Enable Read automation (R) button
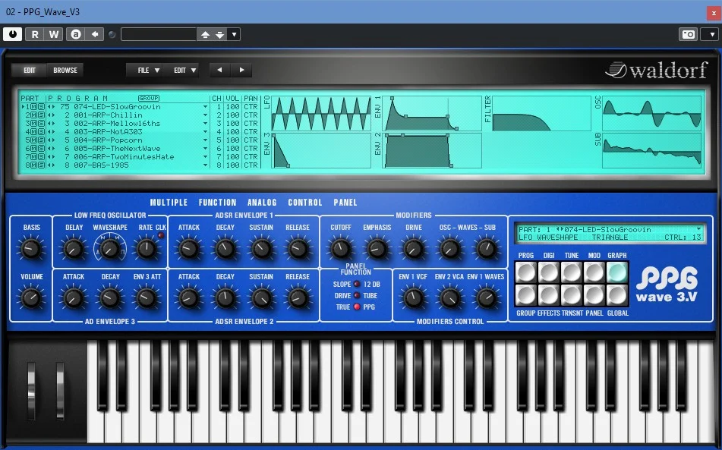This screenshot has height=450, width=722. [x=34, y=34]
